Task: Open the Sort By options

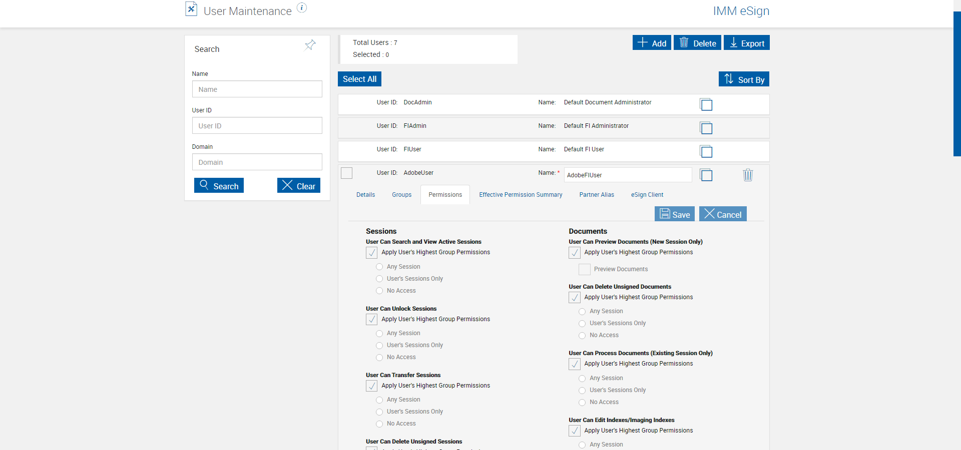Action: [744, 79]
